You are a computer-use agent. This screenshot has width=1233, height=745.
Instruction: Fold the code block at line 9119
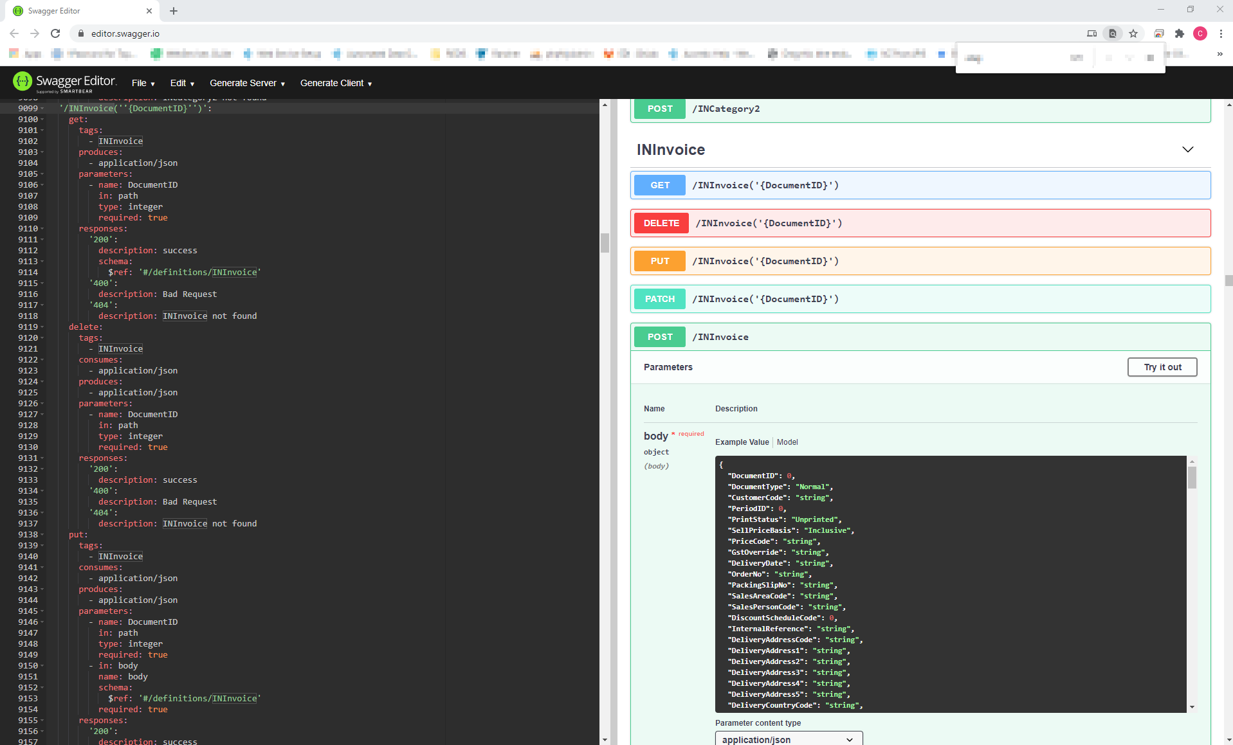42,327
